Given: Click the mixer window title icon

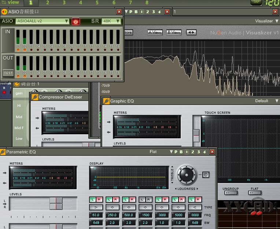Looking at the screenshot, I should tap(17, 84).
